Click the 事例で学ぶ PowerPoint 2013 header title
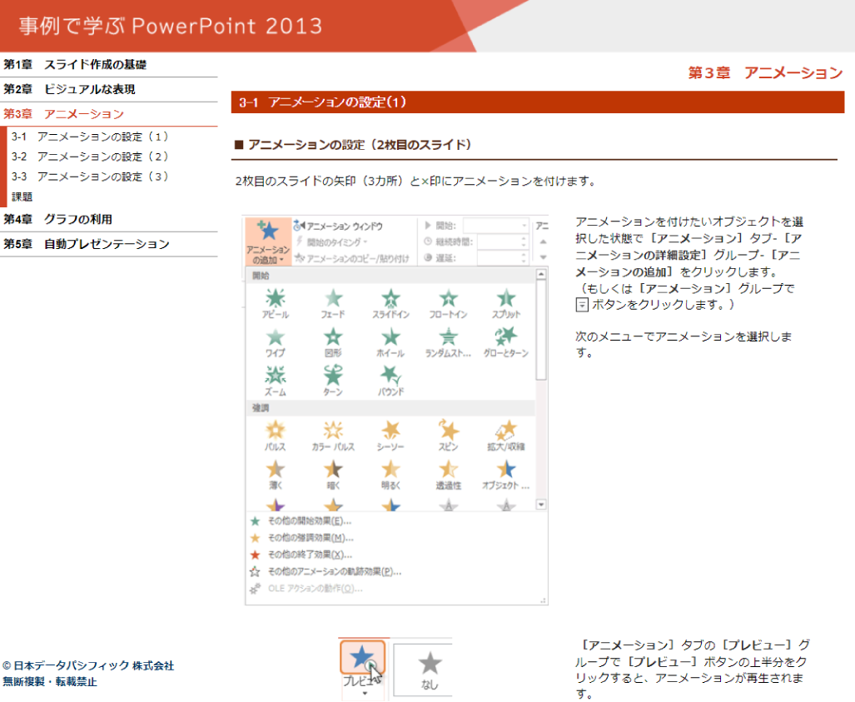The image size is (855, 702). (171, 26)
